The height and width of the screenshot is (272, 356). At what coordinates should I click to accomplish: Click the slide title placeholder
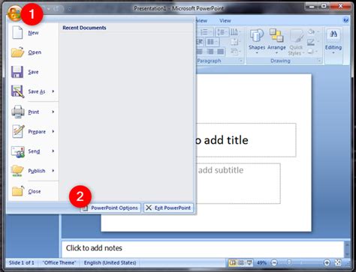tap(246, 140)
